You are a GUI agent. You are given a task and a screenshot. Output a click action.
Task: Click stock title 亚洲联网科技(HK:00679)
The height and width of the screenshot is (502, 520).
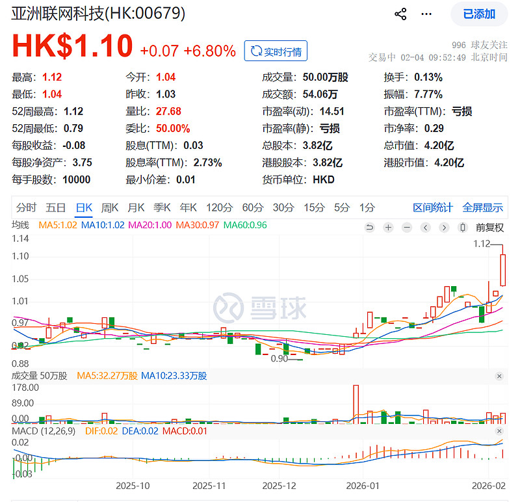click(98, 14)
